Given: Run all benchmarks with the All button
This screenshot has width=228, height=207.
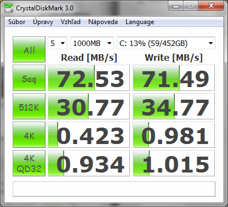Looking at the screenshot, I should pyautogui.click(x=29, y=49).
